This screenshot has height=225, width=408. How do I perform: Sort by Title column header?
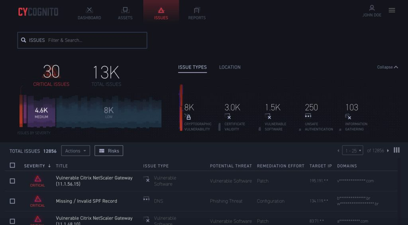[x=62, y=166]
